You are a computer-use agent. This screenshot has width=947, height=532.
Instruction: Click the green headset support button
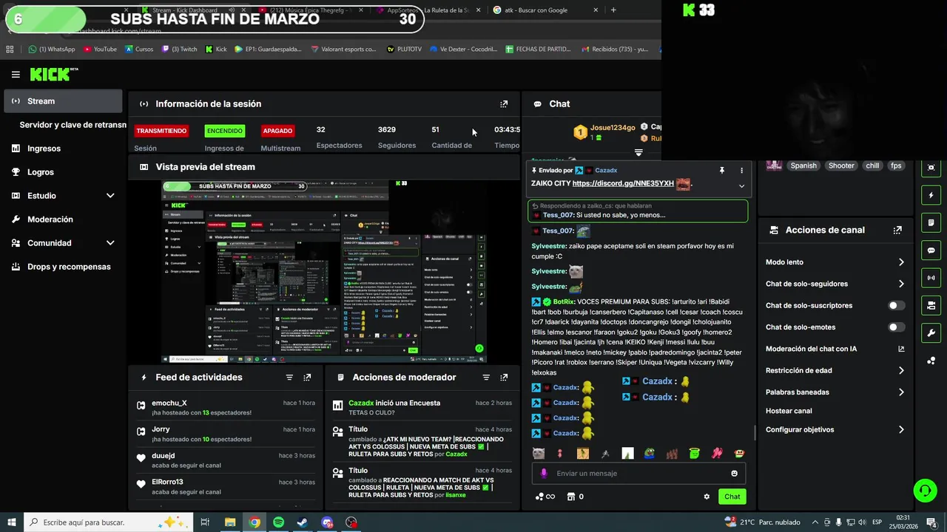(x=924, y=490)
